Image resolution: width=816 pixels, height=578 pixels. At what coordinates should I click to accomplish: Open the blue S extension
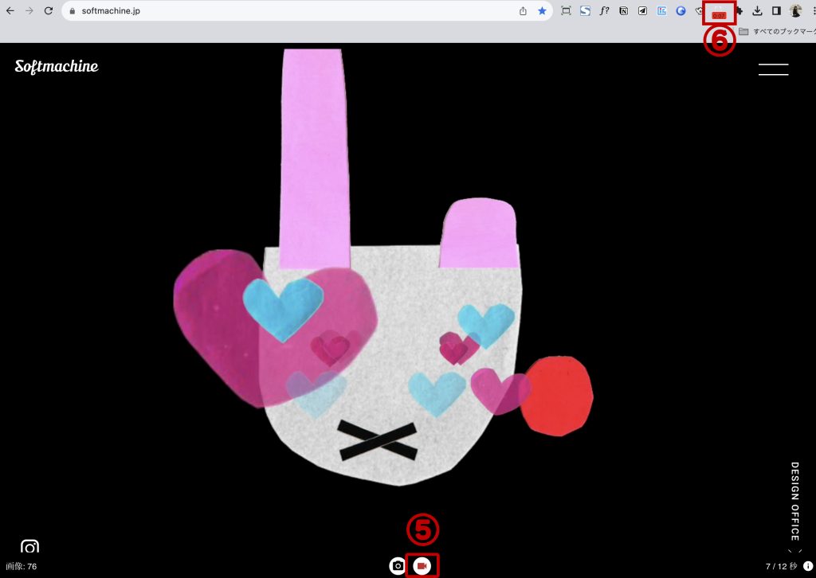pyautogui.click(x=585, y=11)
